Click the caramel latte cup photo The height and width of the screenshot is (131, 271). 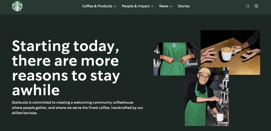click(x=230, y=52)
